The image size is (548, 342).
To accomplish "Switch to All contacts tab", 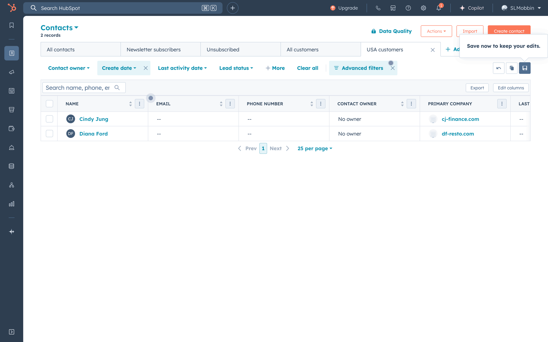I will pos(80,49).
